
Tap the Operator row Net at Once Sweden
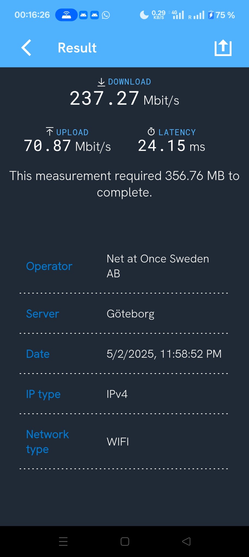[x=124, y=266]
